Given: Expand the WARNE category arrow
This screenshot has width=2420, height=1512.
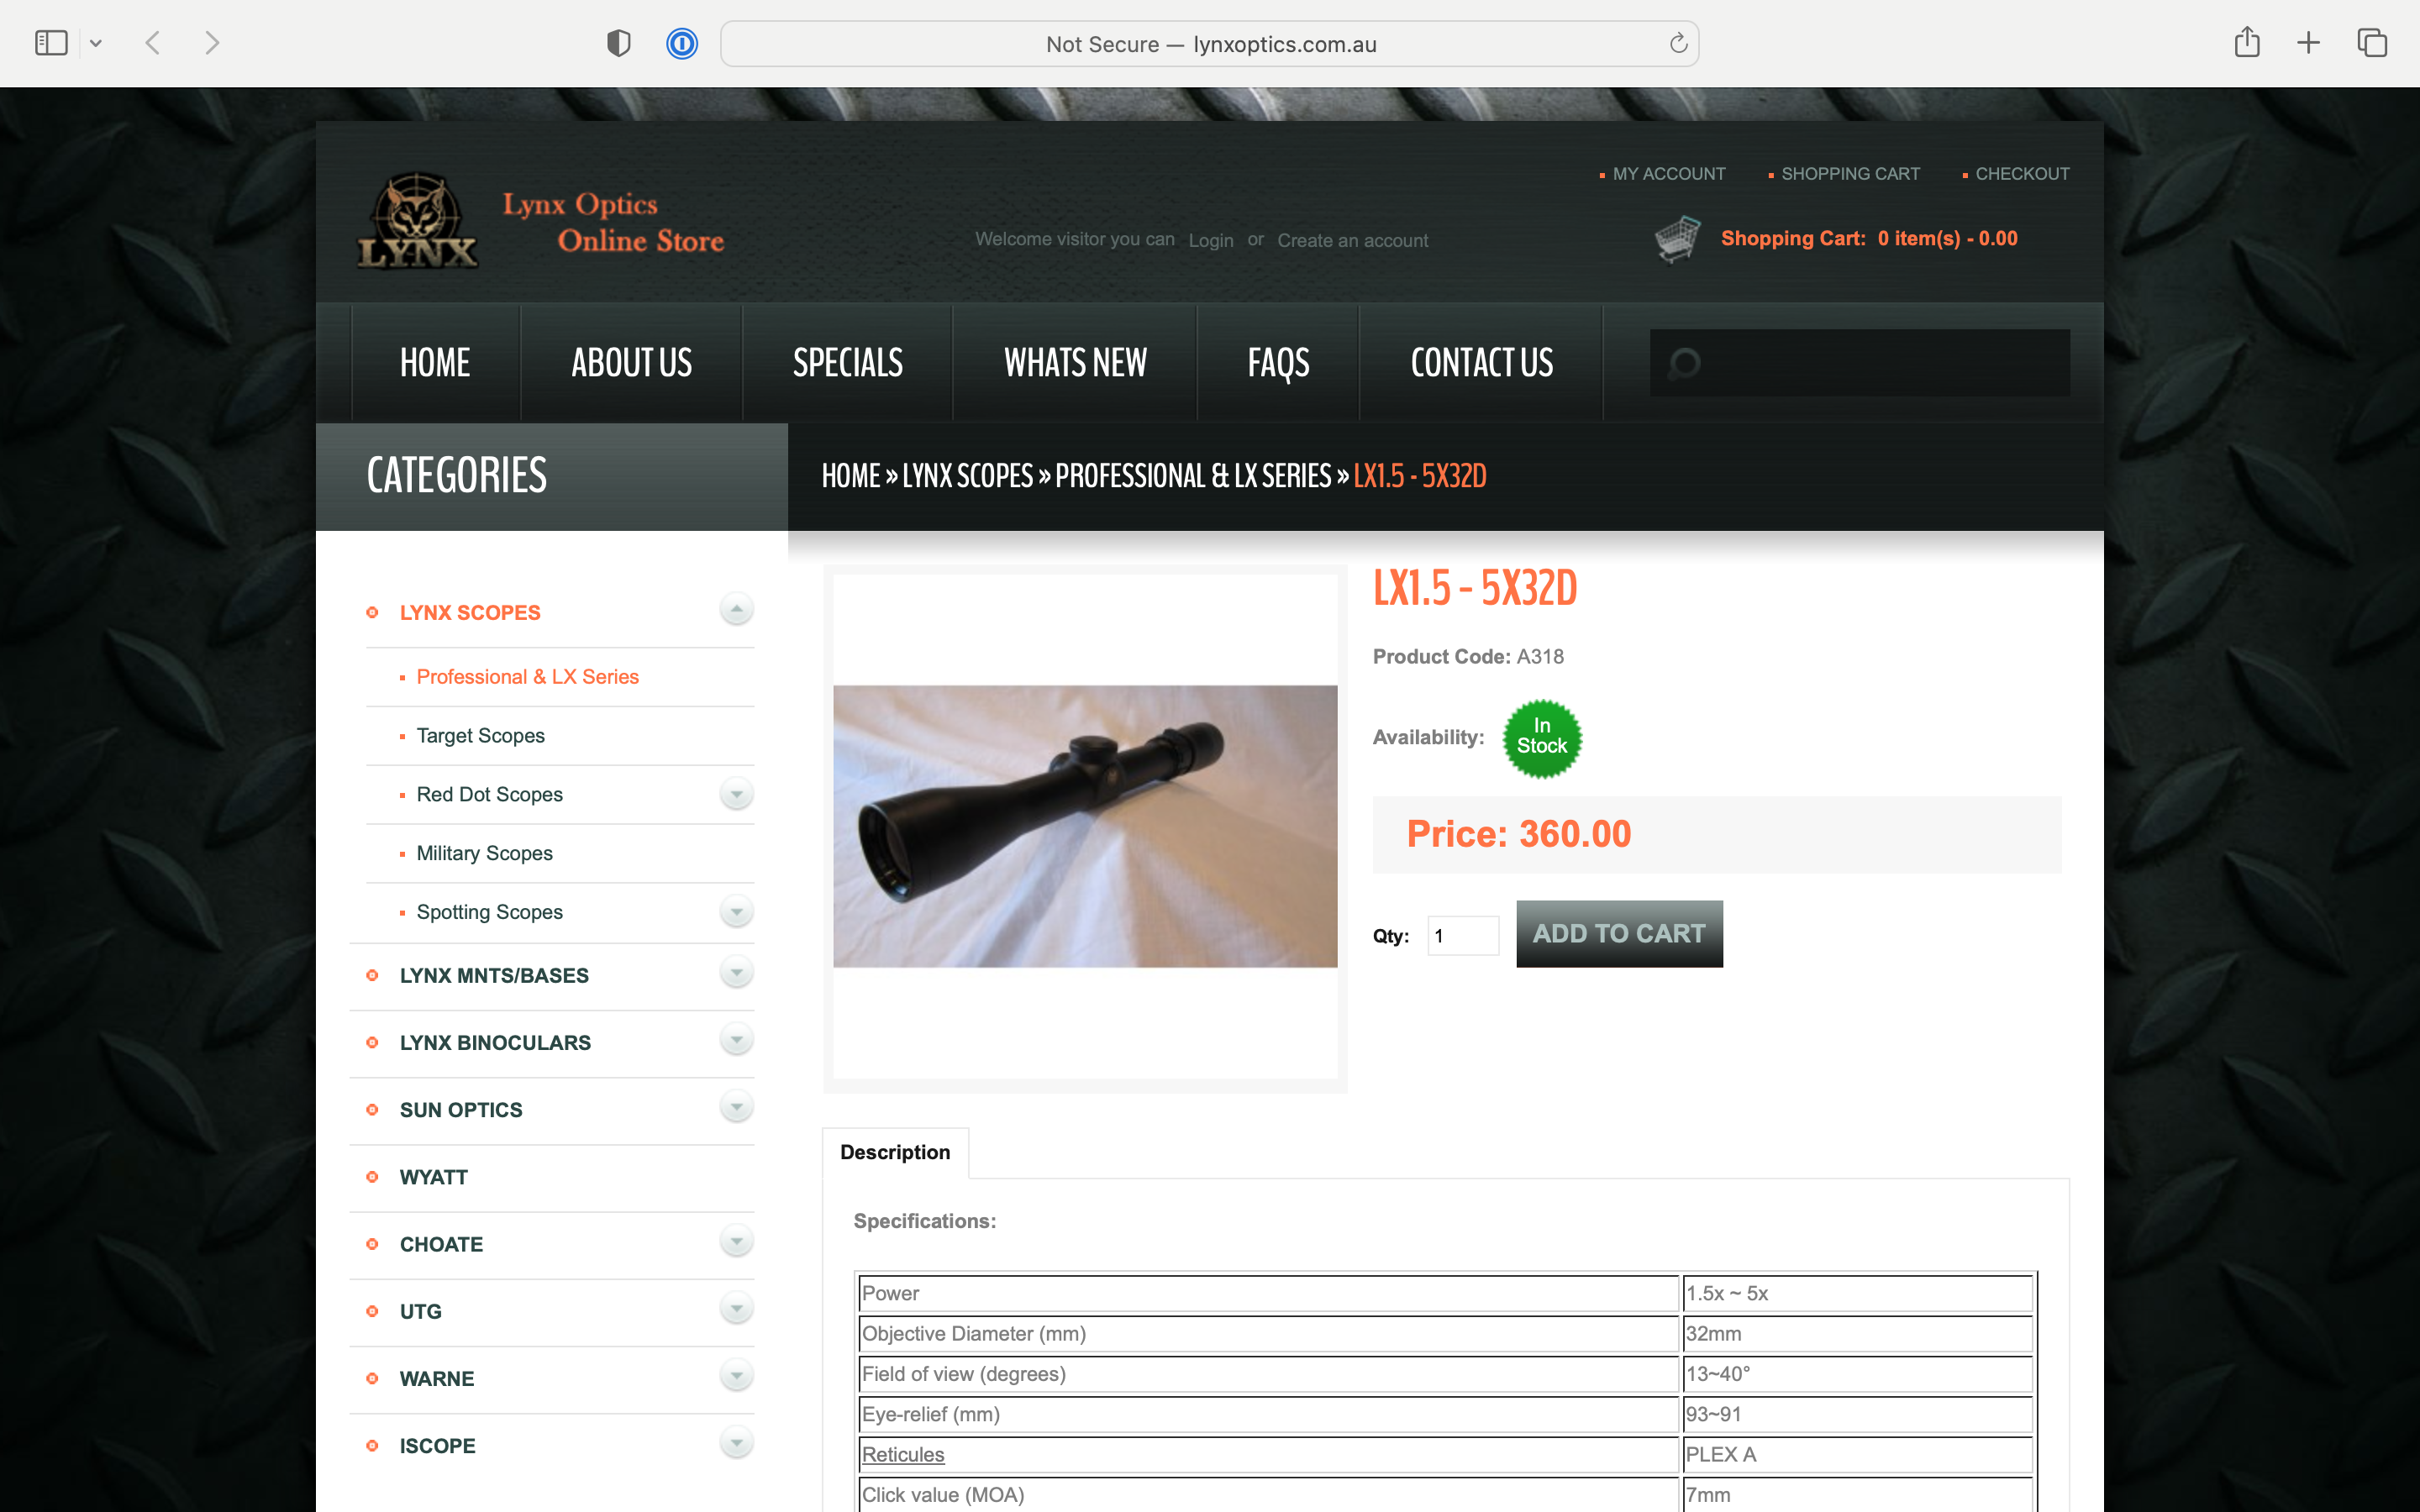Looking at the screenshot, I should point(736,1376).
